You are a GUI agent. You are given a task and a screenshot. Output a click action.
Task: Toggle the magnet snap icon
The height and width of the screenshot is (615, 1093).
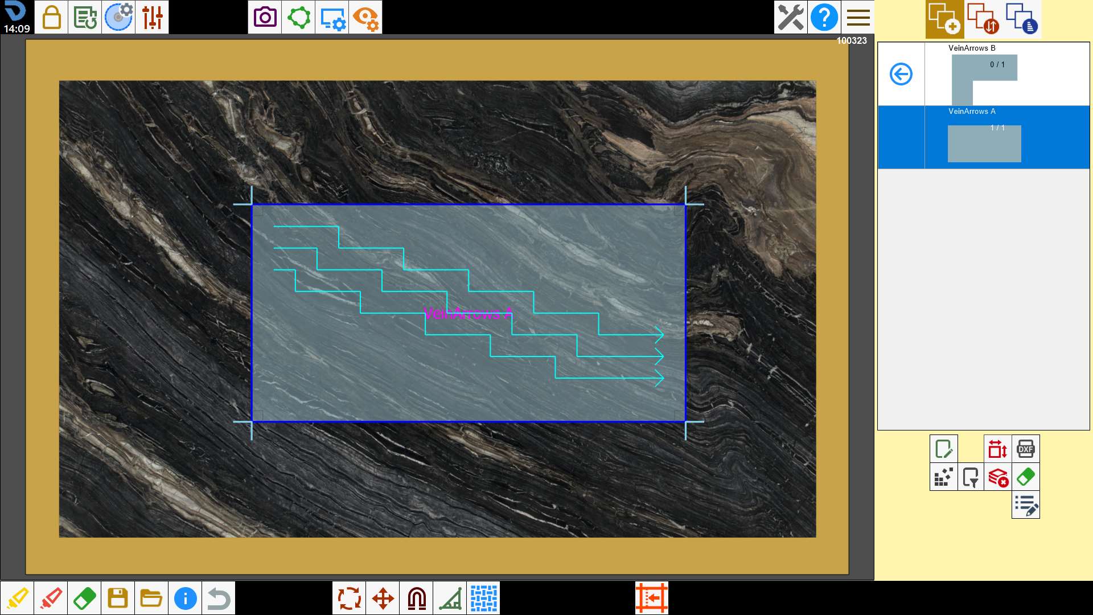point(417,598)
